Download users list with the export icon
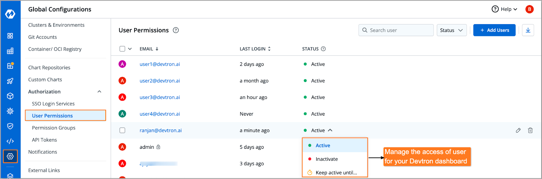The image size is (542, 179). click(x=528, y=30)
